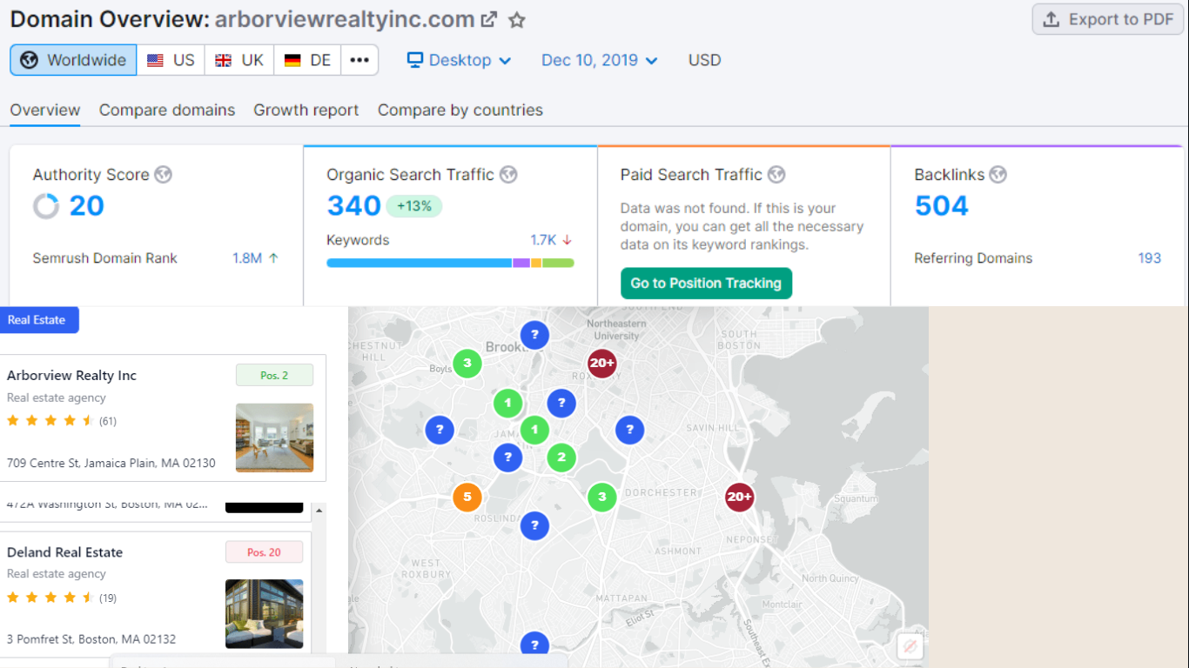
Task: Click the Pos. 20 badge on Deland Real Estate
Action: point(265,552)
